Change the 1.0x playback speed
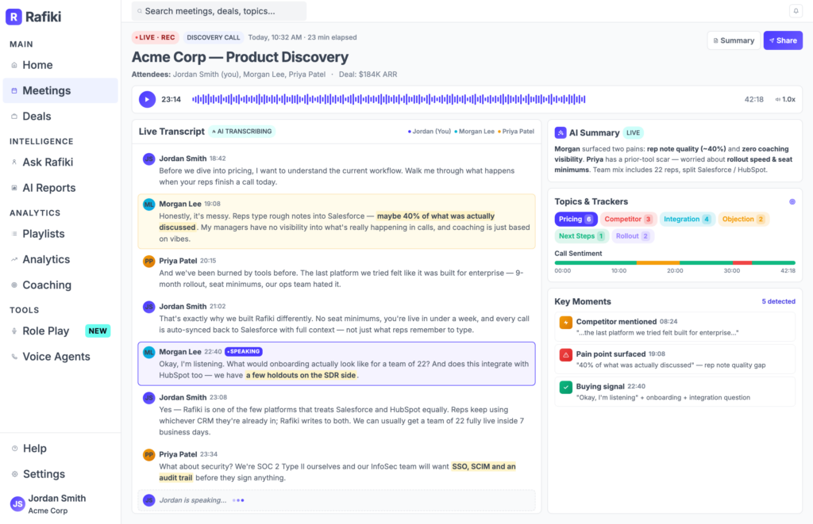This screenshot has width=813, height=524. (785, 99)
